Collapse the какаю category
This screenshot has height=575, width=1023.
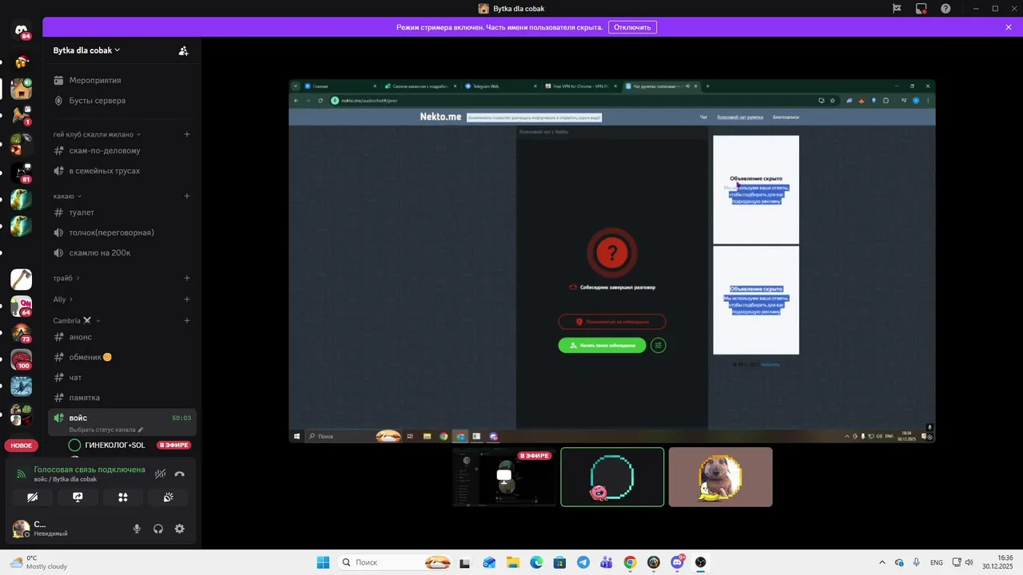coord(67,196)
